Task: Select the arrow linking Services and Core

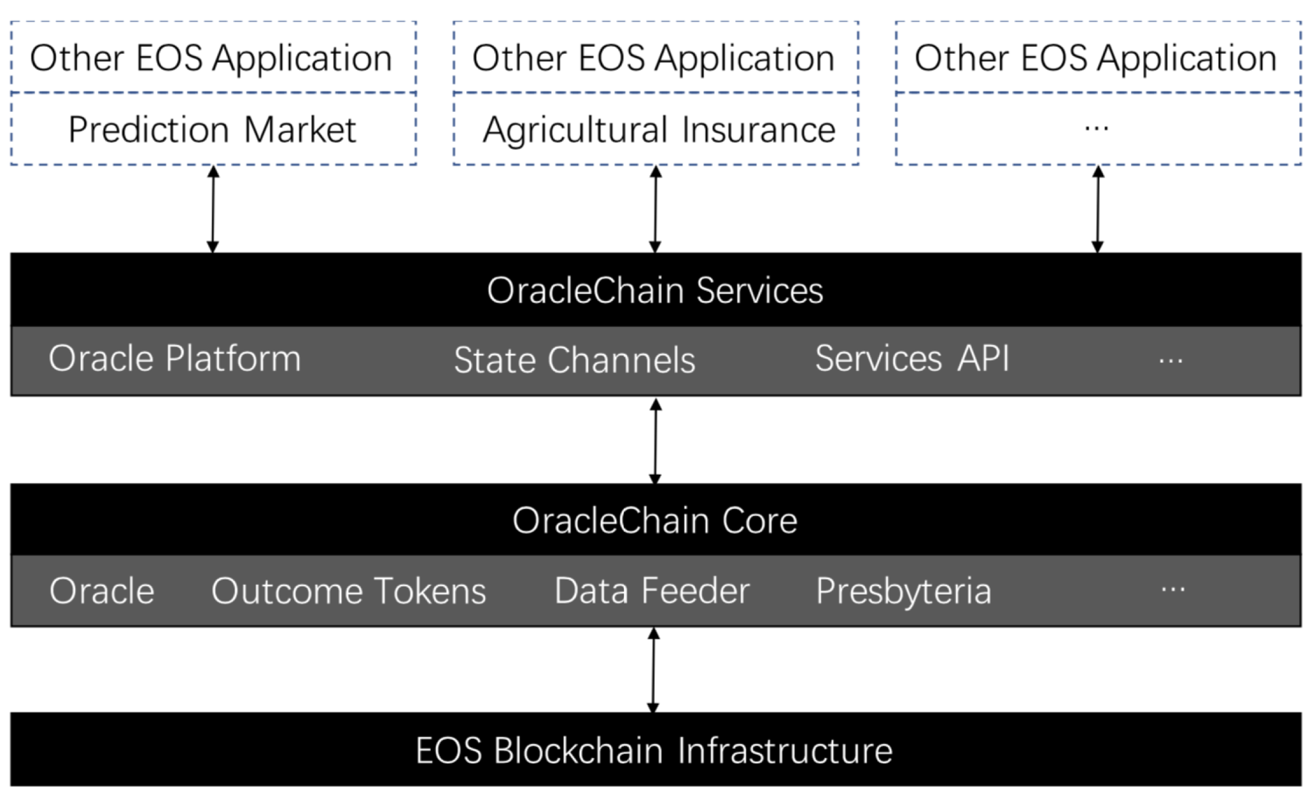Action: (x=655, y=441)
